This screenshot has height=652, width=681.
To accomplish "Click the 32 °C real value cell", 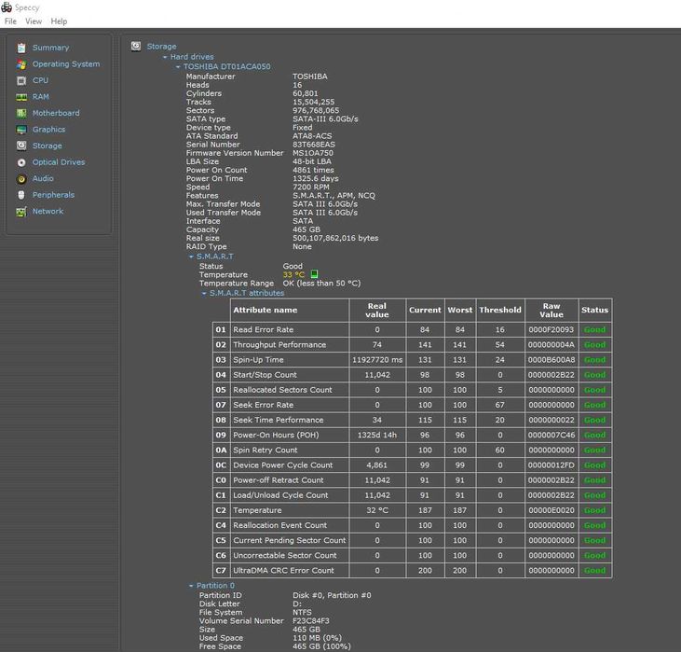I will coord(377,510).
